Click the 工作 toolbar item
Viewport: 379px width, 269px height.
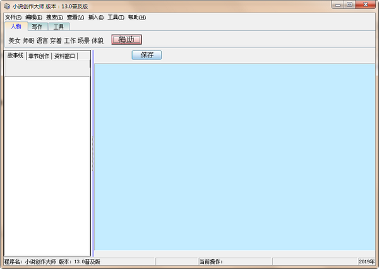(x=70, y=41)
